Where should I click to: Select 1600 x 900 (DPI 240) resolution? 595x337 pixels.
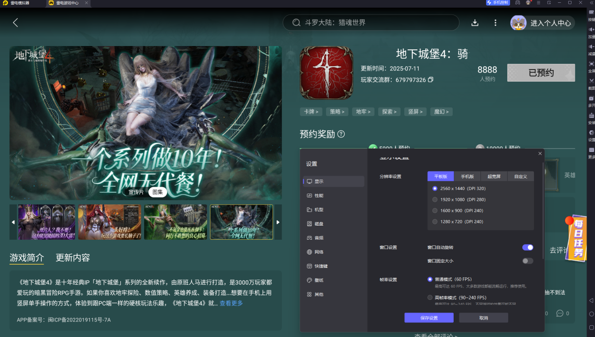[458, 211]
